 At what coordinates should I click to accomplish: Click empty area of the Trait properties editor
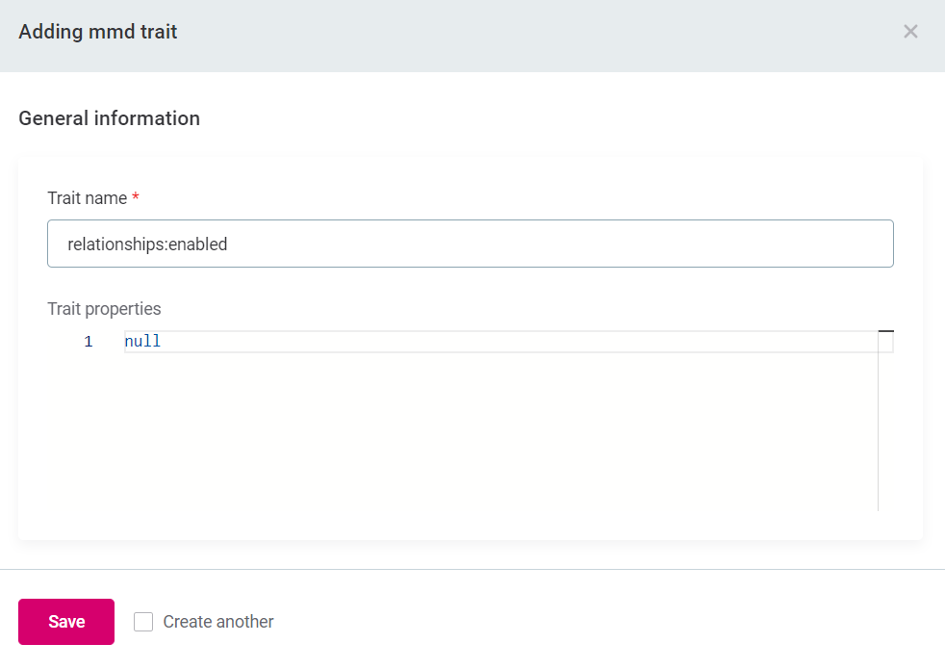point(481,433)
